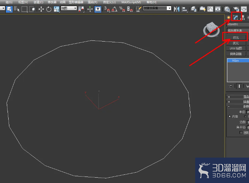Click 边数 sides value field
The image size is (249, 183).
(248, 122)
